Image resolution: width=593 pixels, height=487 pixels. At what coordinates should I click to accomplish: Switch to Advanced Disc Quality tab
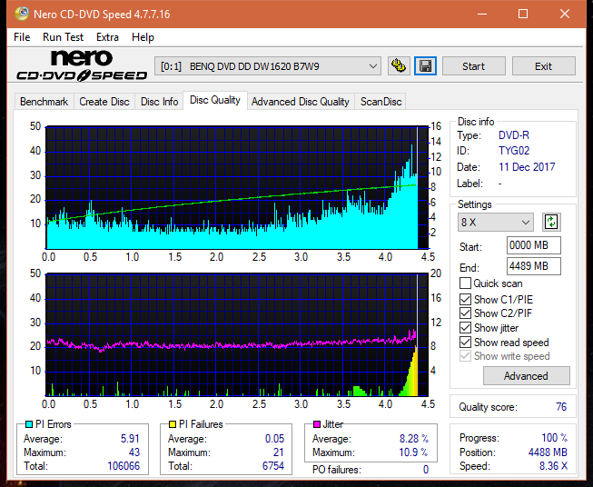(301, 102)
